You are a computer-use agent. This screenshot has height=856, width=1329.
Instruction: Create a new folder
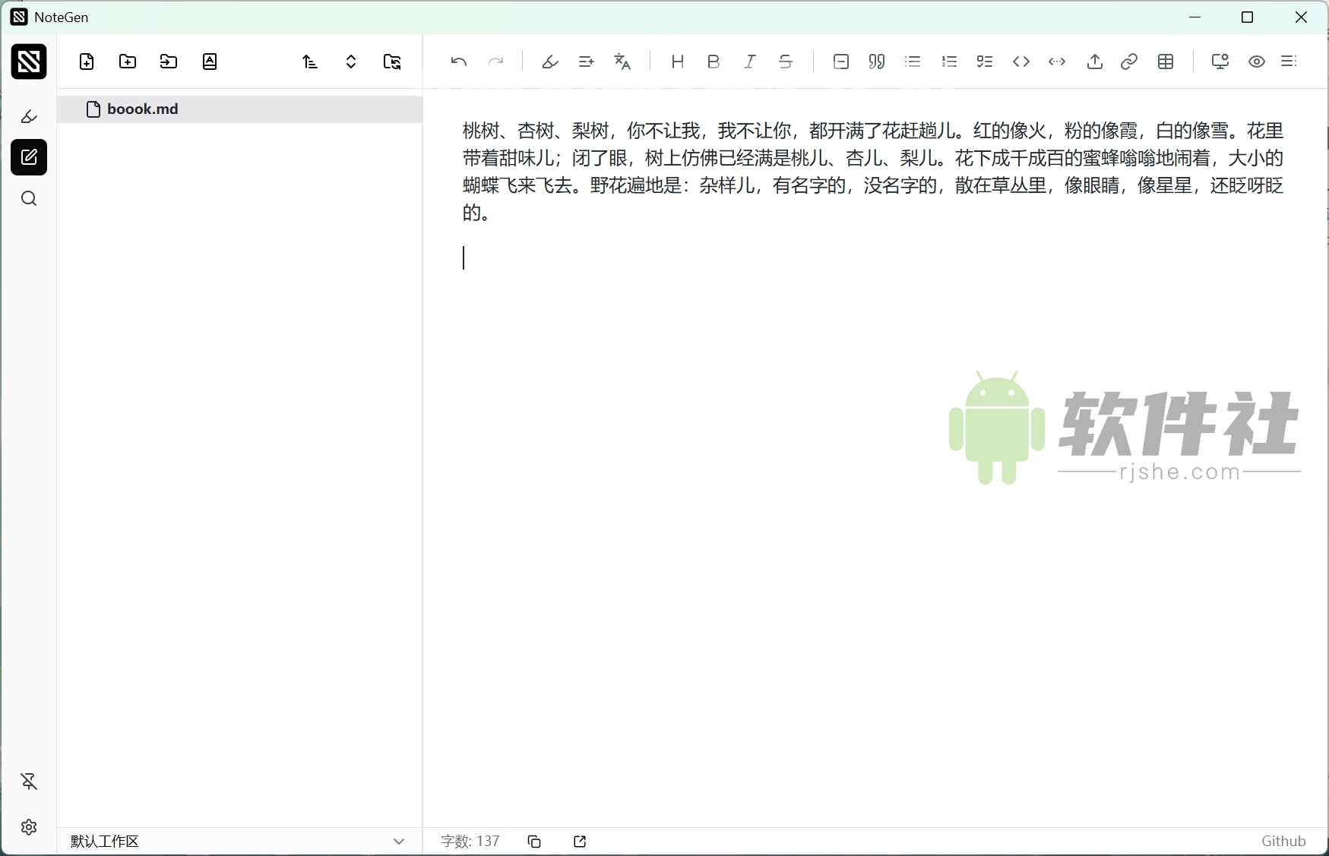coord(127,62)
